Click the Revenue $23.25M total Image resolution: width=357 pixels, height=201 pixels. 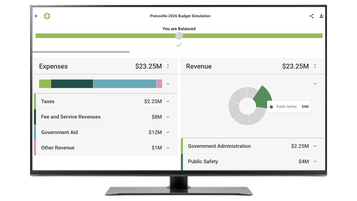tap(295, 66)
